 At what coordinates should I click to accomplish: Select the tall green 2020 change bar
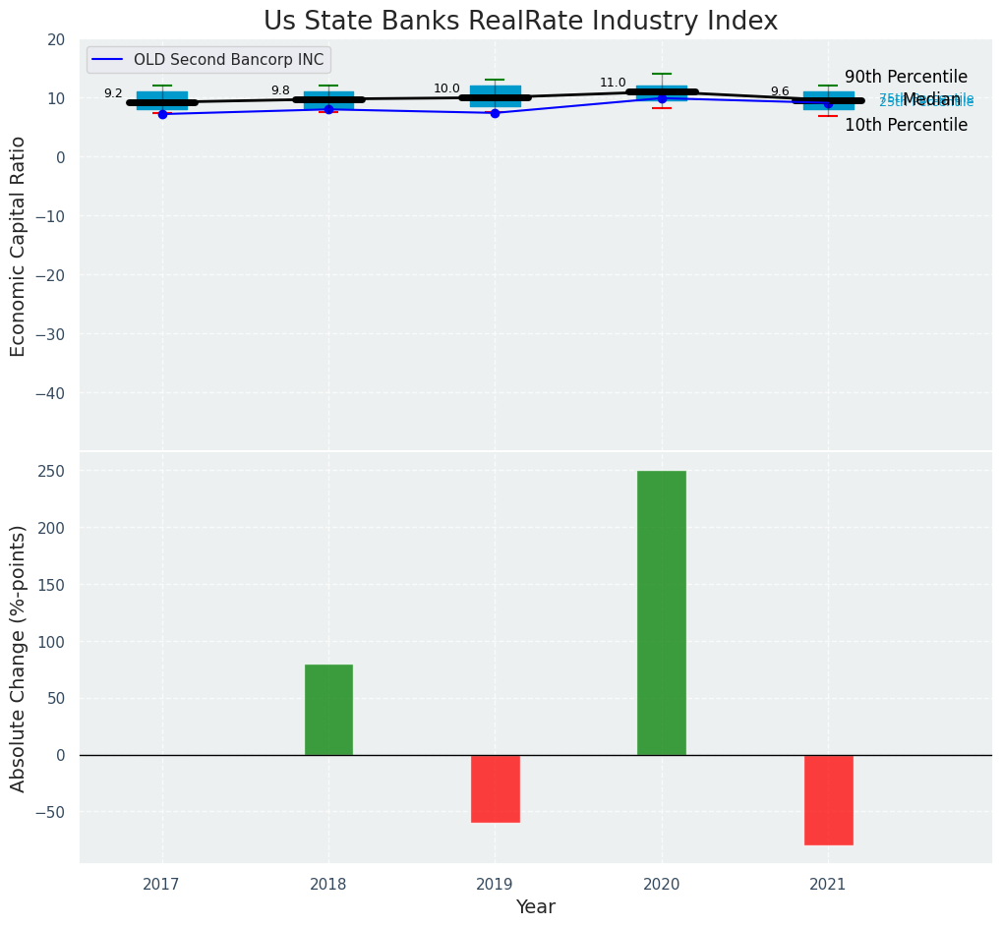[662, 612]
